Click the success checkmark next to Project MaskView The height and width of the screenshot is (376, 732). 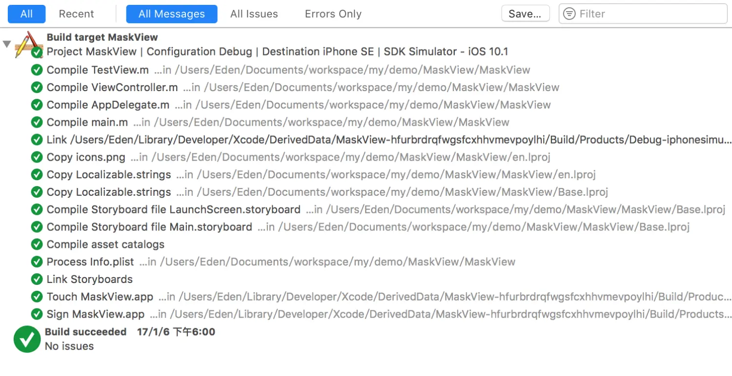37,53
